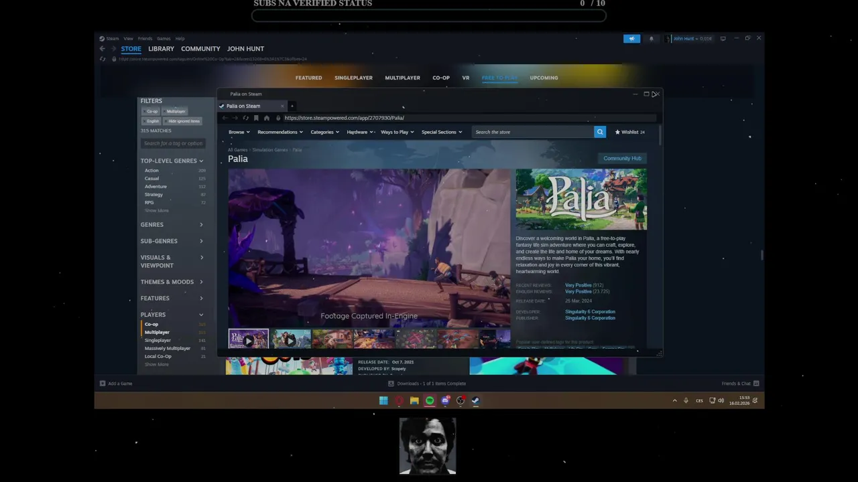Open the JOHN HUNT profile tab
The image size is (858, 482).
(x=245, y=49)
